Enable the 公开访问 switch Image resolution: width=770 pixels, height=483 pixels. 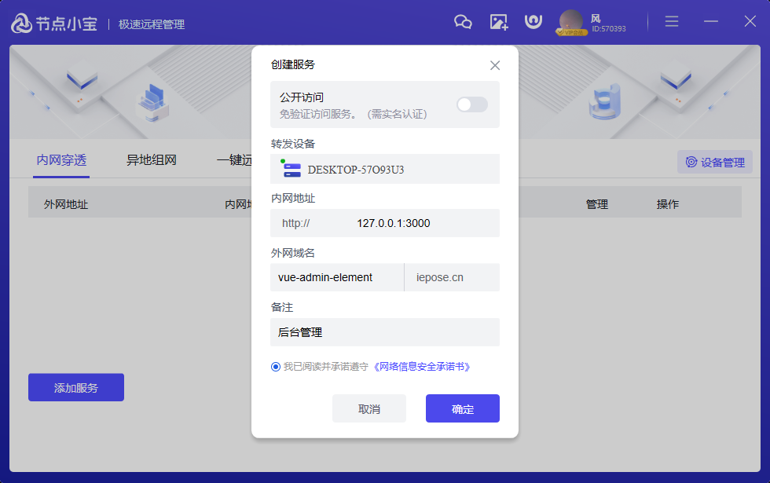[x=471, y=103]
